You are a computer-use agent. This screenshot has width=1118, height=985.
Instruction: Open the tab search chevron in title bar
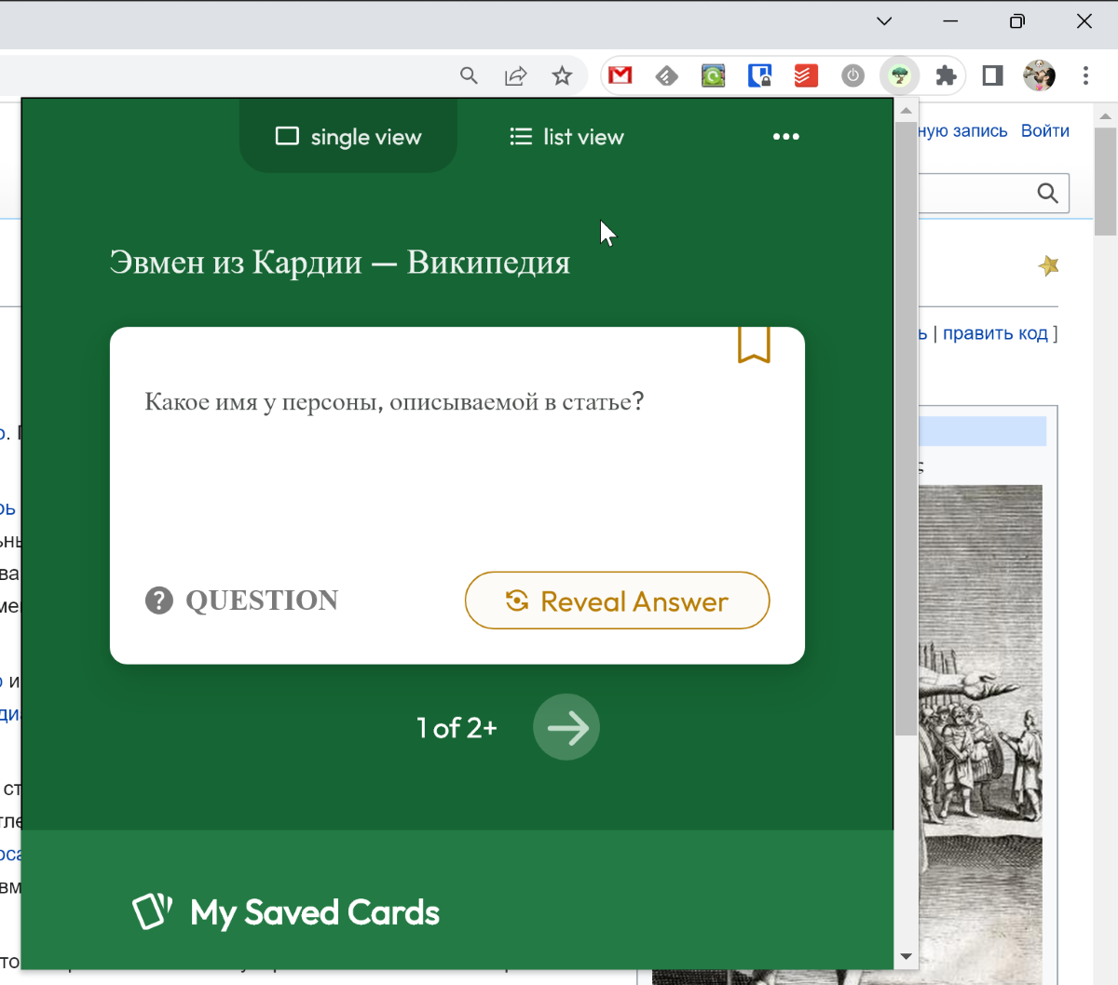tap(884, 20)
